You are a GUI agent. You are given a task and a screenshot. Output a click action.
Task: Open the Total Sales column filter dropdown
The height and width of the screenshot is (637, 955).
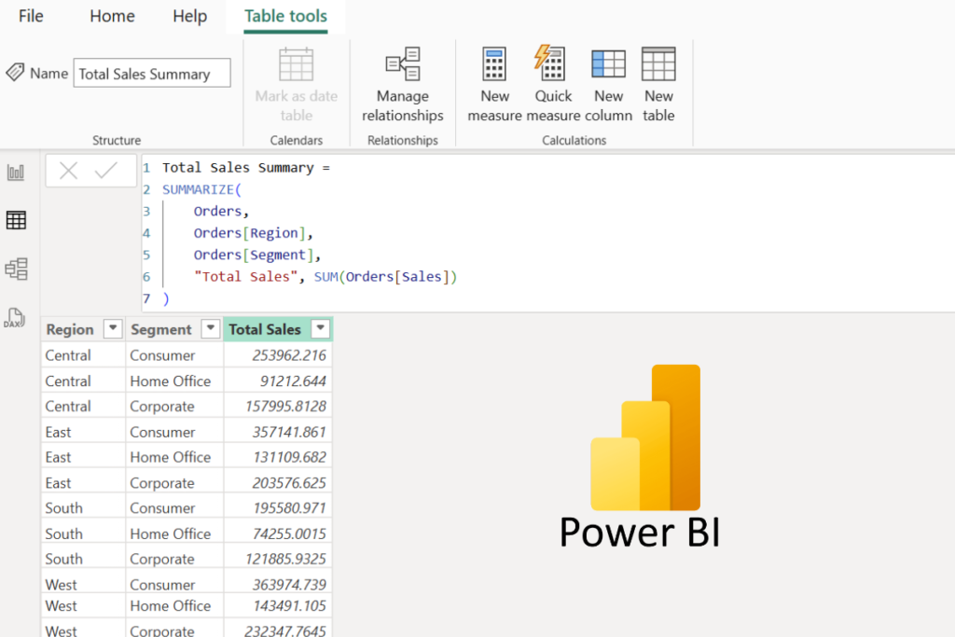pos(320,328)
